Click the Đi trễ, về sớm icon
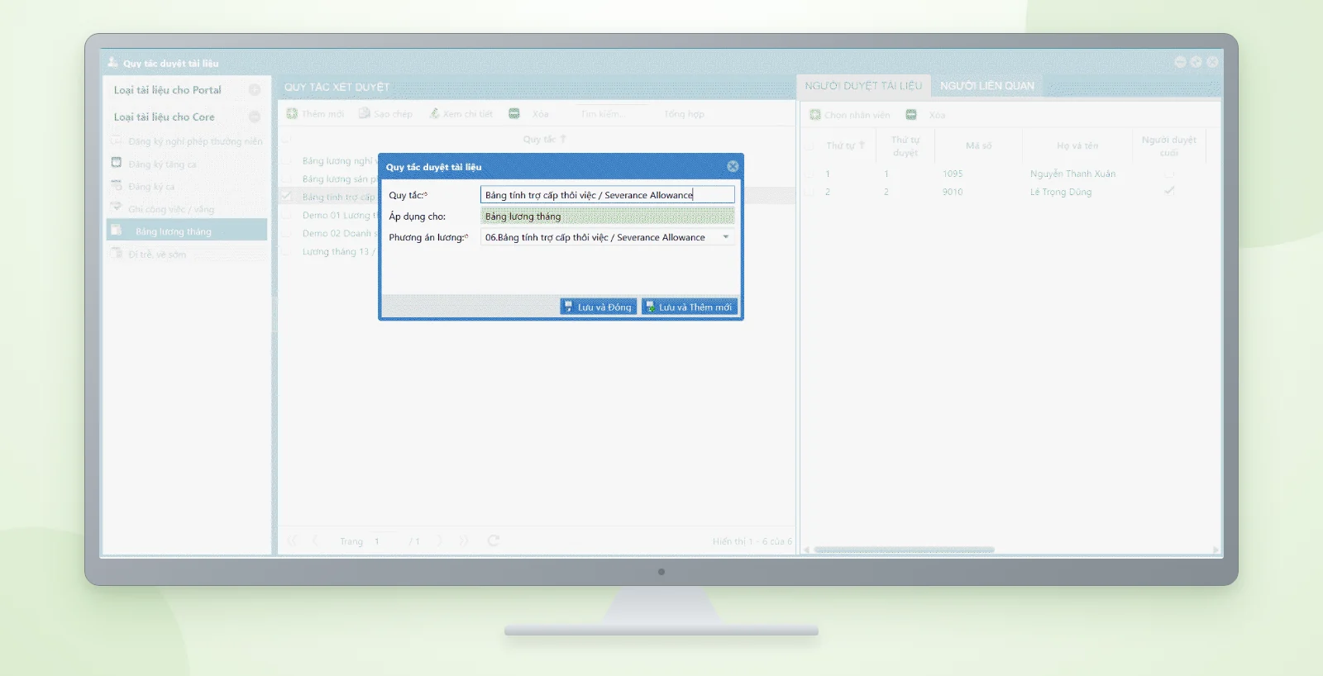The height and width of the screenshot is (676, 1323). [x=117, y=253]
